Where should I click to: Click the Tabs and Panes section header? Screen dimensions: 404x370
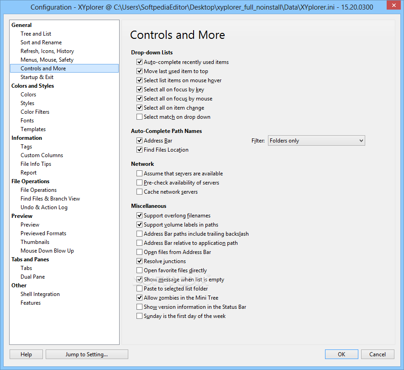tap(30, 259)
